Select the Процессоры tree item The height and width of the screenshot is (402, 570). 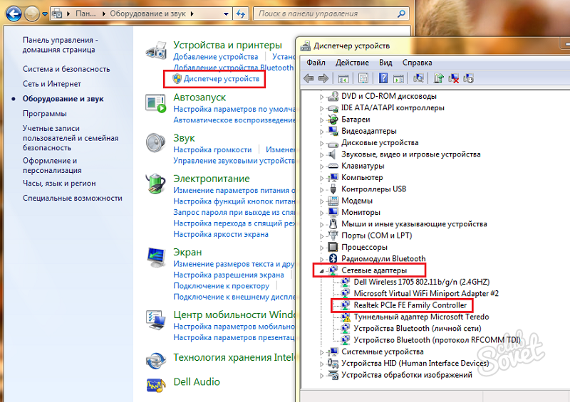(x=364, y=248)
